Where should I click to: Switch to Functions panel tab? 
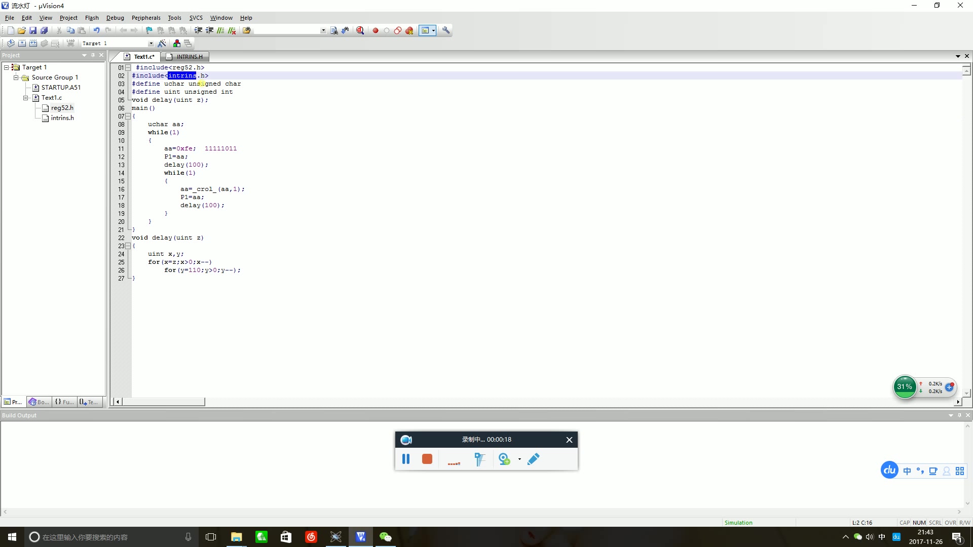pos(64,402)
